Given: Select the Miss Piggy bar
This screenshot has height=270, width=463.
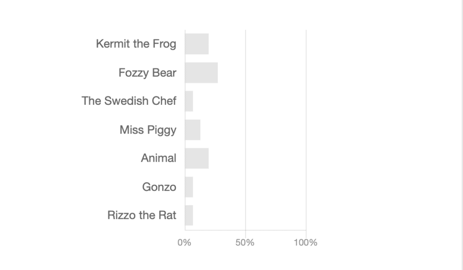Looking at the screenshot, I should tap(193, 130).
